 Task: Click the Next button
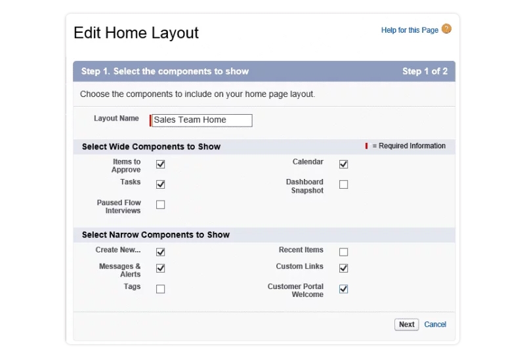tap(406, 324)
